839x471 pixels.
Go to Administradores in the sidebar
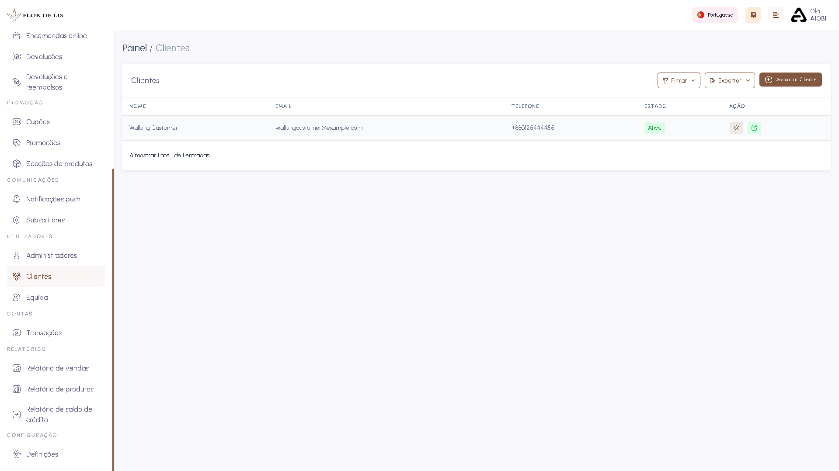pos(51,255)
